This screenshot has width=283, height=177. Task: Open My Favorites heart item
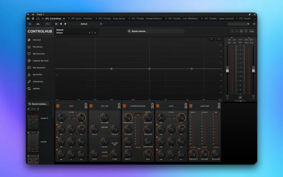click(36, 54)
